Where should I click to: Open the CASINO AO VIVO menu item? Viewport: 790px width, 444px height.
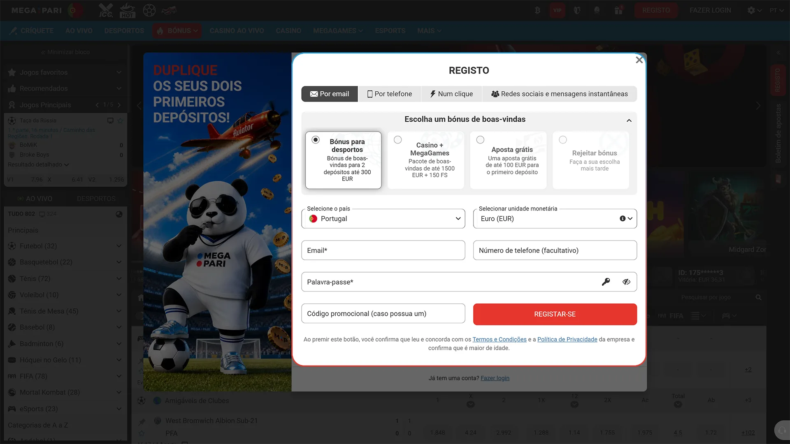237,31
